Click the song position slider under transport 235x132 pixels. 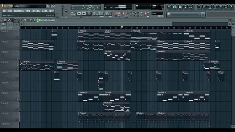pos(82,17)
